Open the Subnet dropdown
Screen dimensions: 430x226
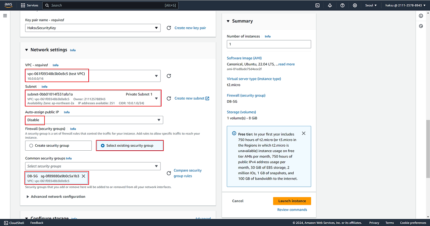click(93, 99)
